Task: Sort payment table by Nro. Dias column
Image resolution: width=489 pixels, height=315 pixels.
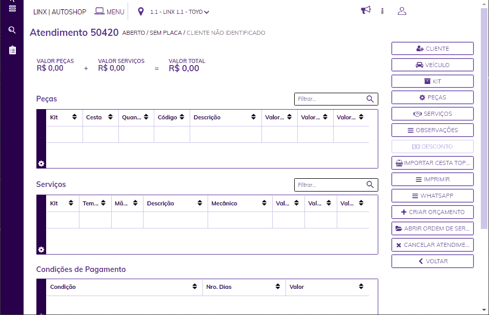Action: tap(278, 286)
